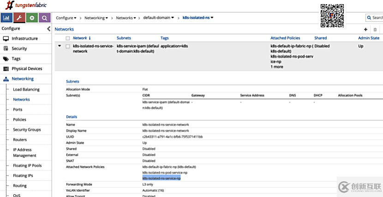Click the Tags column header

(x=165, y=38)
